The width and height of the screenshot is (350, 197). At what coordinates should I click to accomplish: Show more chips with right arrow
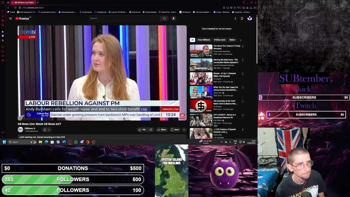pyautogui.click(x=241, y=40)
